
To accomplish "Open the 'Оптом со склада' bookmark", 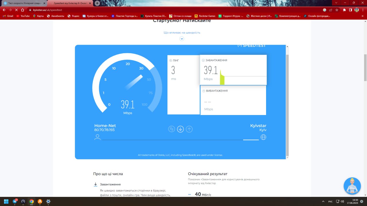I will [181, 16].
